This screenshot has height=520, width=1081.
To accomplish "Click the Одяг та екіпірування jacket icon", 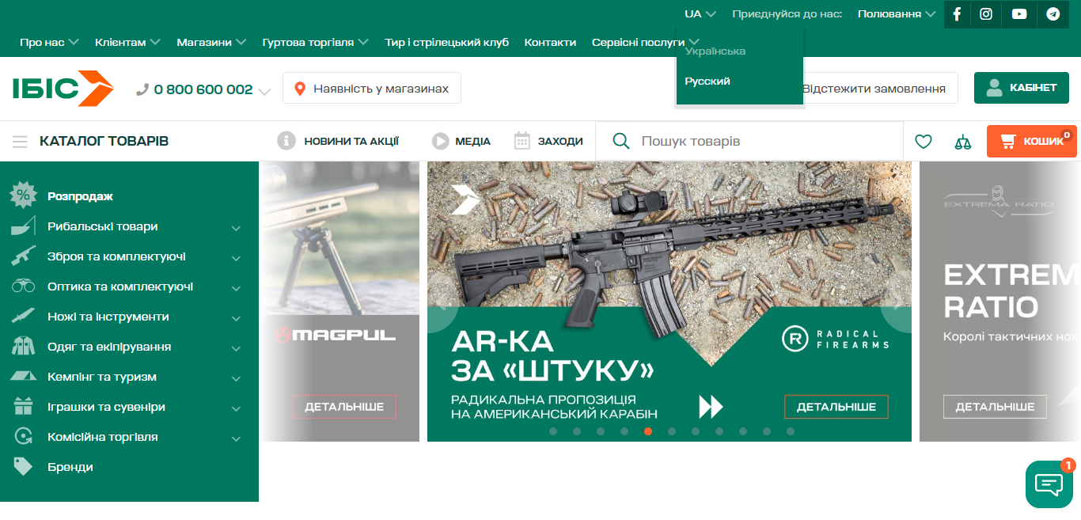I will click(23, 347).
